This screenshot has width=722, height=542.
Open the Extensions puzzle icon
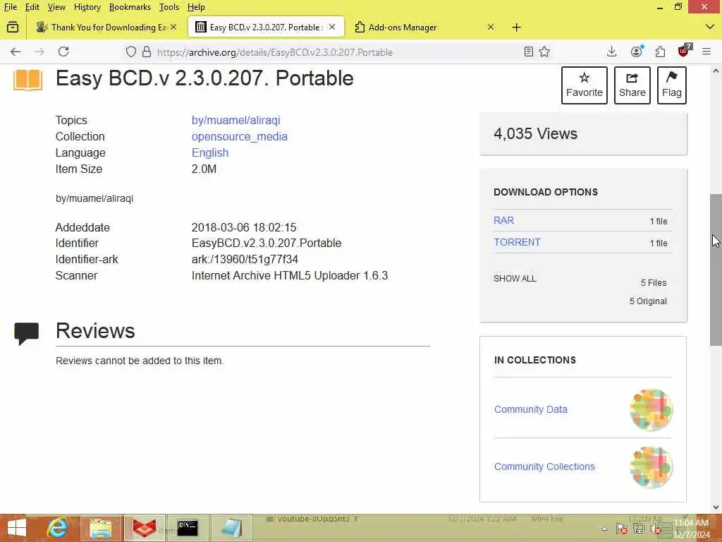[660, 52]
